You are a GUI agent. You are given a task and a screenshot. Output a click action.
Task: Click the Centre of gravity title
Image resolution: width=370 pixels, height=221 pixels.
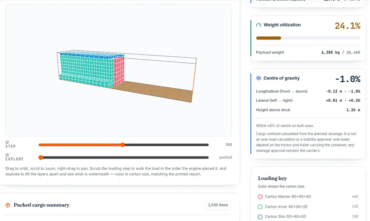point(281,78)
